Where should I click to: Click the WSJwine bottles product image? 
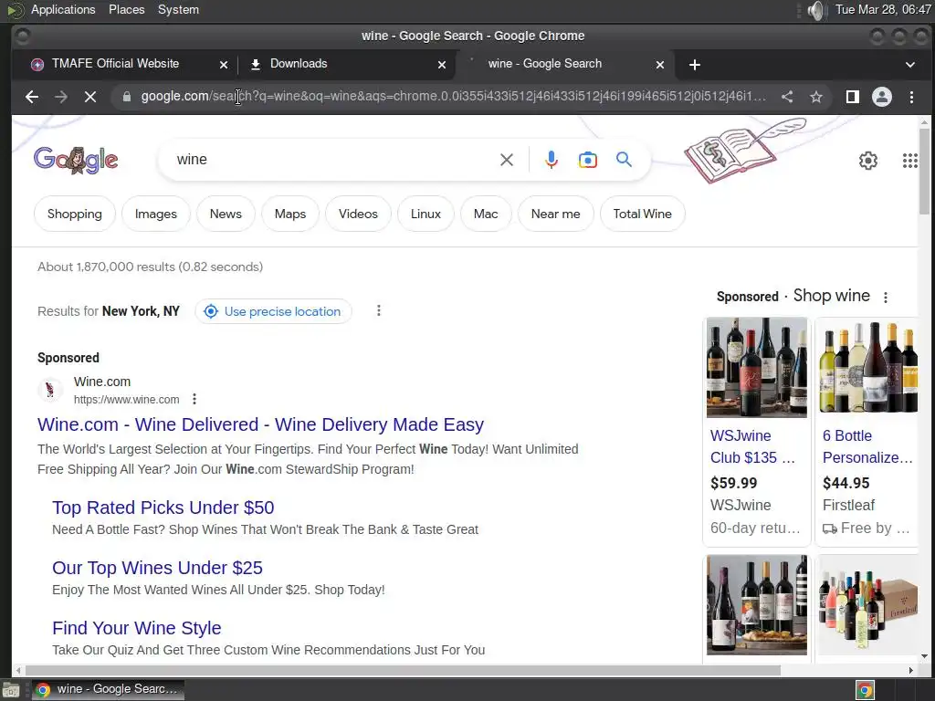click(757, 367)
